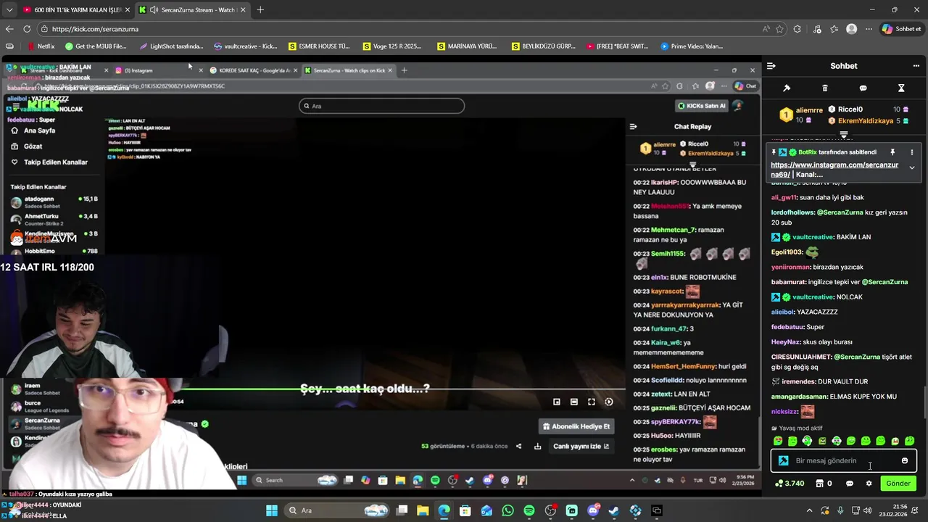Open the LightShot tarafında bookmark
The height and width of the screenshot is (522, 928).
coord(170,46)
